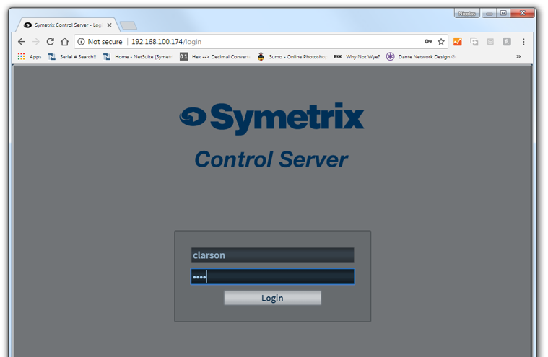
Task: Click the Symetrix logo
Action: point(271,118)
